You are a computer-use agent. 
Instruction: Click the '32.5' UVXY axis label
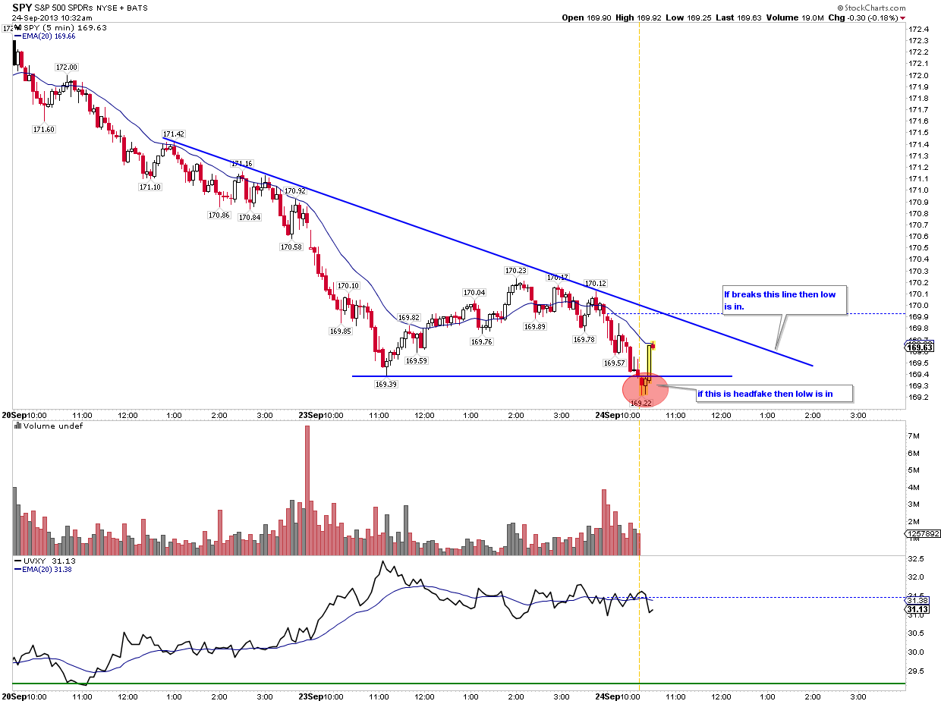[917, 559]
